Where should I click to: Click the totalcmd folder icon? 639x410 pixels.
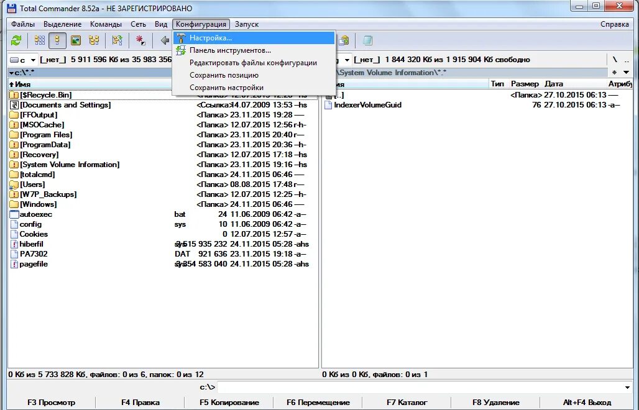pos(14,175)
